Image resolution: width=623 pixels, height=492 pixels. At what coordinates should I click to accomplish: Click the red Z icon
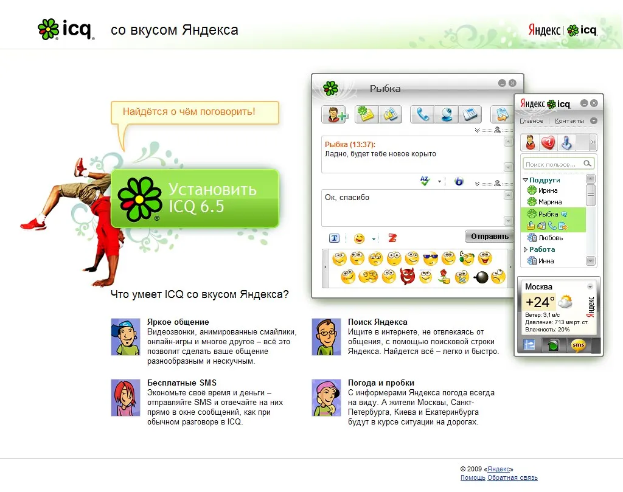pos(392,238)
